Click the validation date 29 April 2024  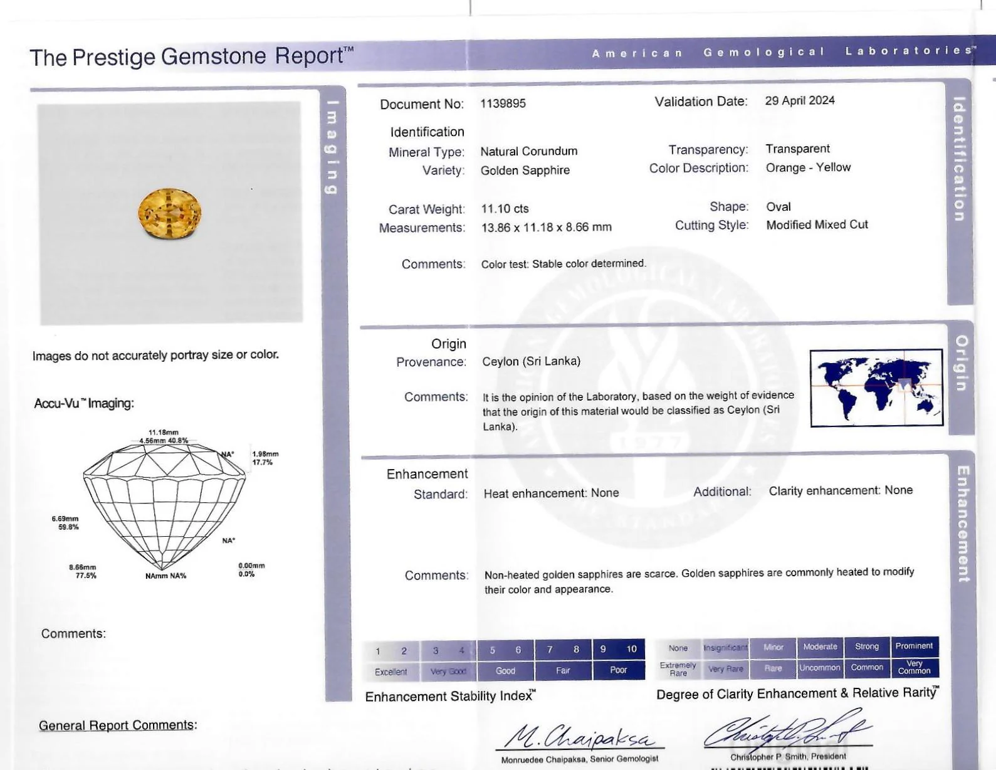pyautogui.click(x=800, y=100)
